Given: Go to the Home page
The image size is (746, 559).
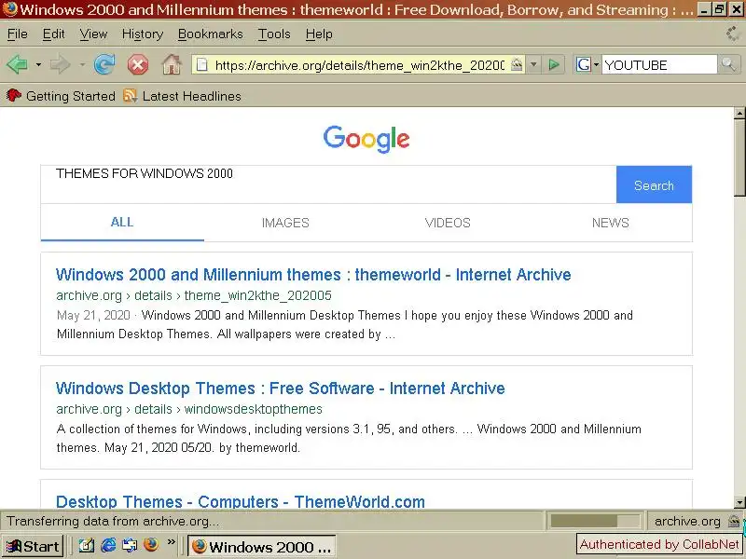Looking at the screenshot, I should [172, 64].
